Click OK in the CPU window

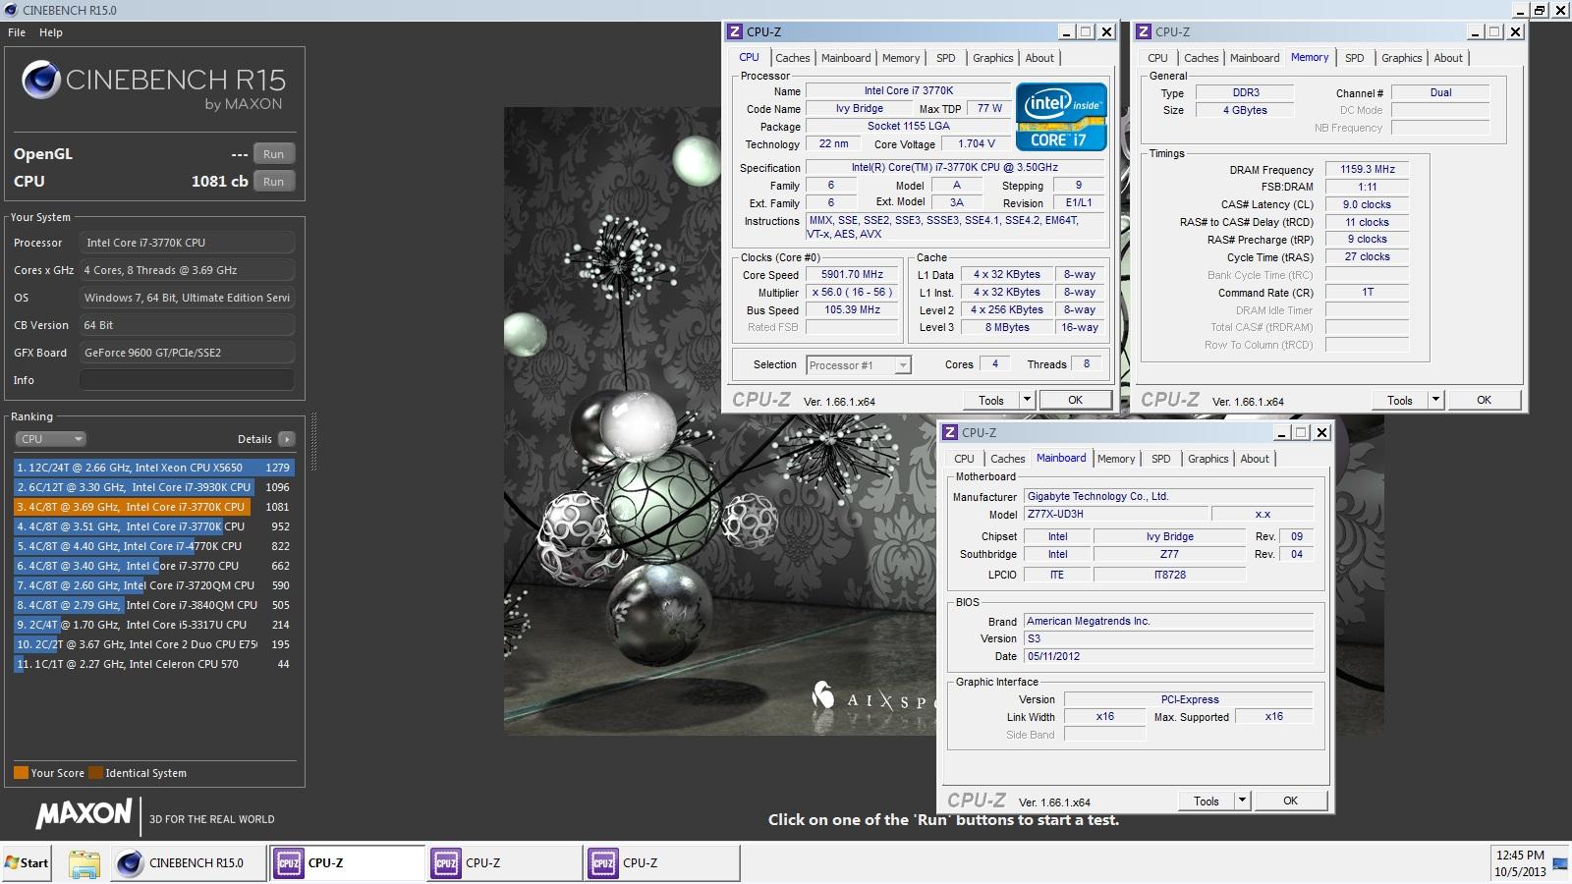pyautogui.click(x=1075, y=400)
